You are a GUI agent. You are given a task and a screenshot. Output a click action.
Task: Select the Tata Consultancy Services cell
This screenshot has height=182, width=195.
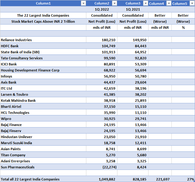43,58
